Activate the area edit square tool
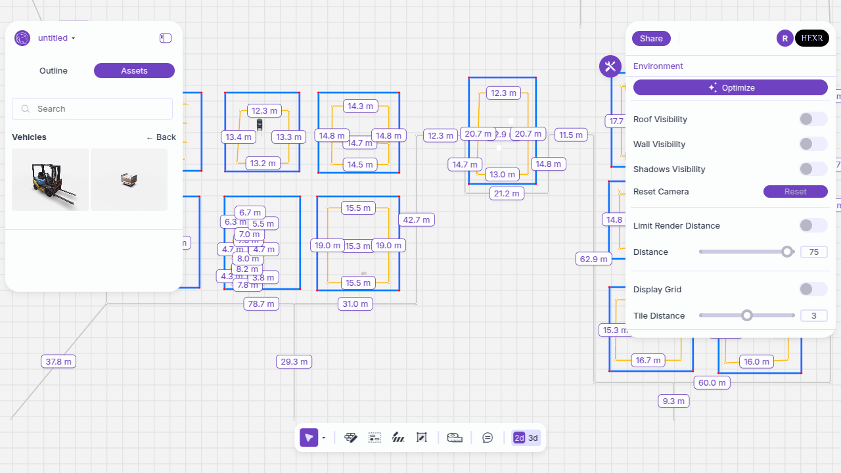 coord(422,438)
